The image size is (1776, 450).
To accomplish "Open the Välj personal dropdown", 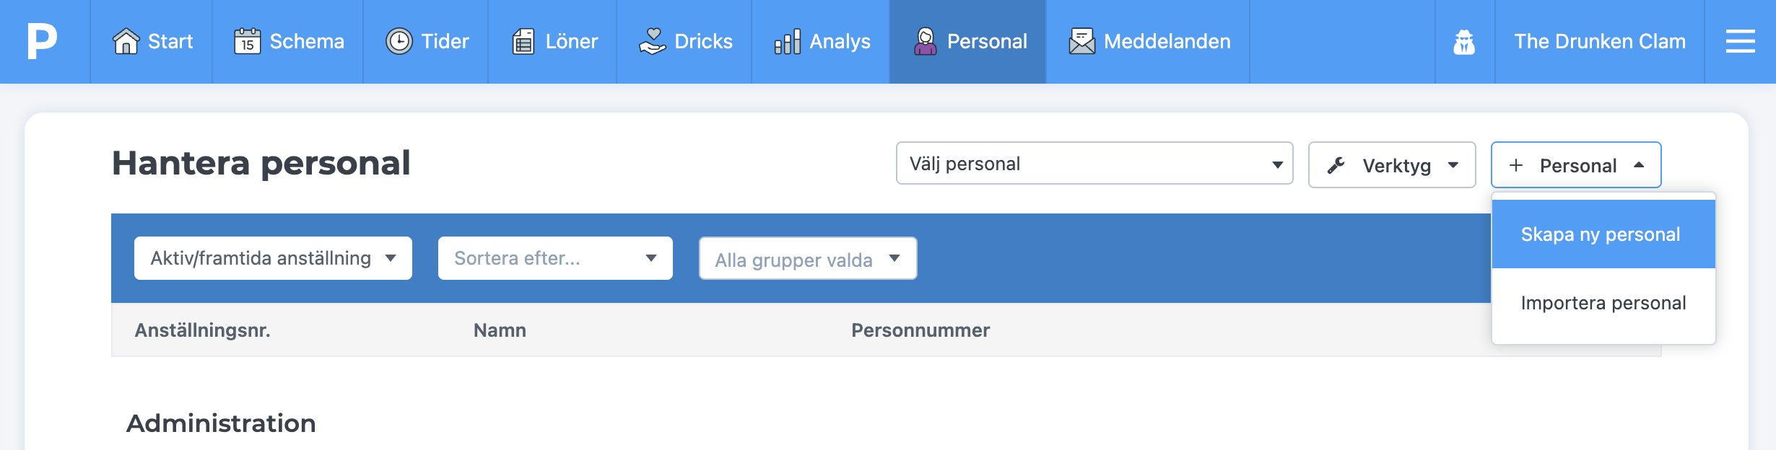I will pyautogui.click(x=1094, y=164).
